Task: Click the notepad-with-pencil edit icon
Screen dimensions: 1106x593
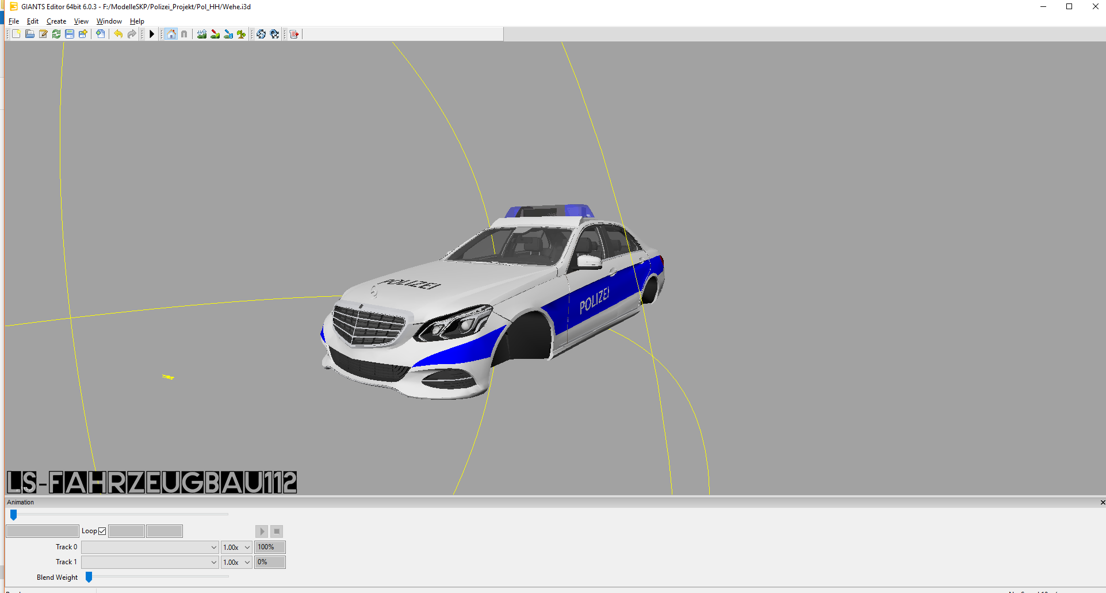Action: tap(43, 34)
